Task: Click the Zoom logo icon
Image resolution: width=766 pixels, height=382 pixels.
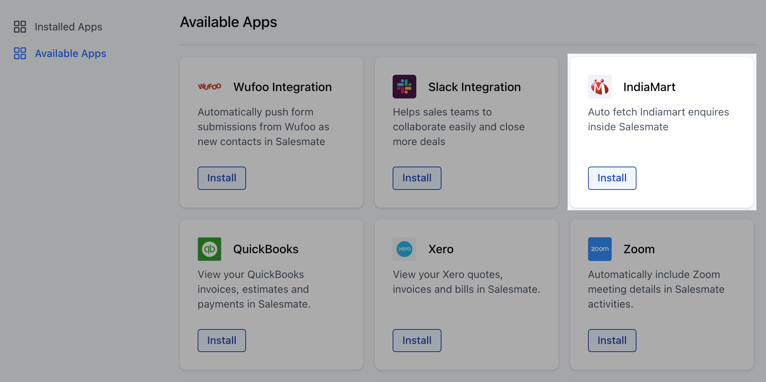Action: (x=600, y=249)
